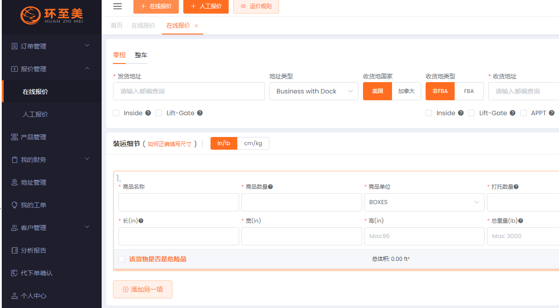Check the 该货物是否是危险品 checkbox
This screenshot has width=559, height=308.
pos(122,259)
